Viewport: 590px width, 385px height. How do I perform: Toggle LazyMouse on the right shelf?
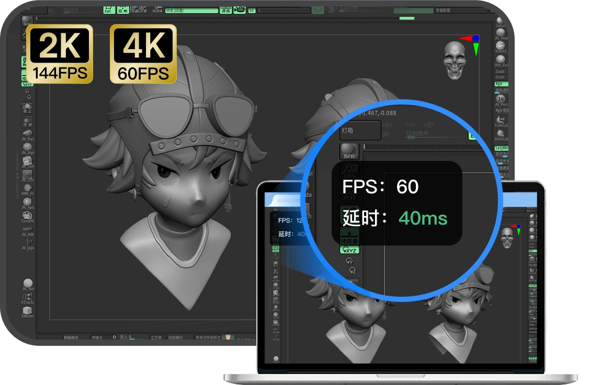tap(502, 148)
